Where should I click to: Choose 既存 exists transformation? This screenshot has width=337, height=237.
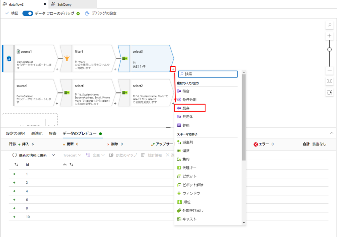pyautogui.click(x=183, y=108)
